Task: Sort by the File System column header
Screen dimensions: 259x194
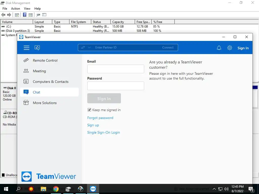Action: 80,22
